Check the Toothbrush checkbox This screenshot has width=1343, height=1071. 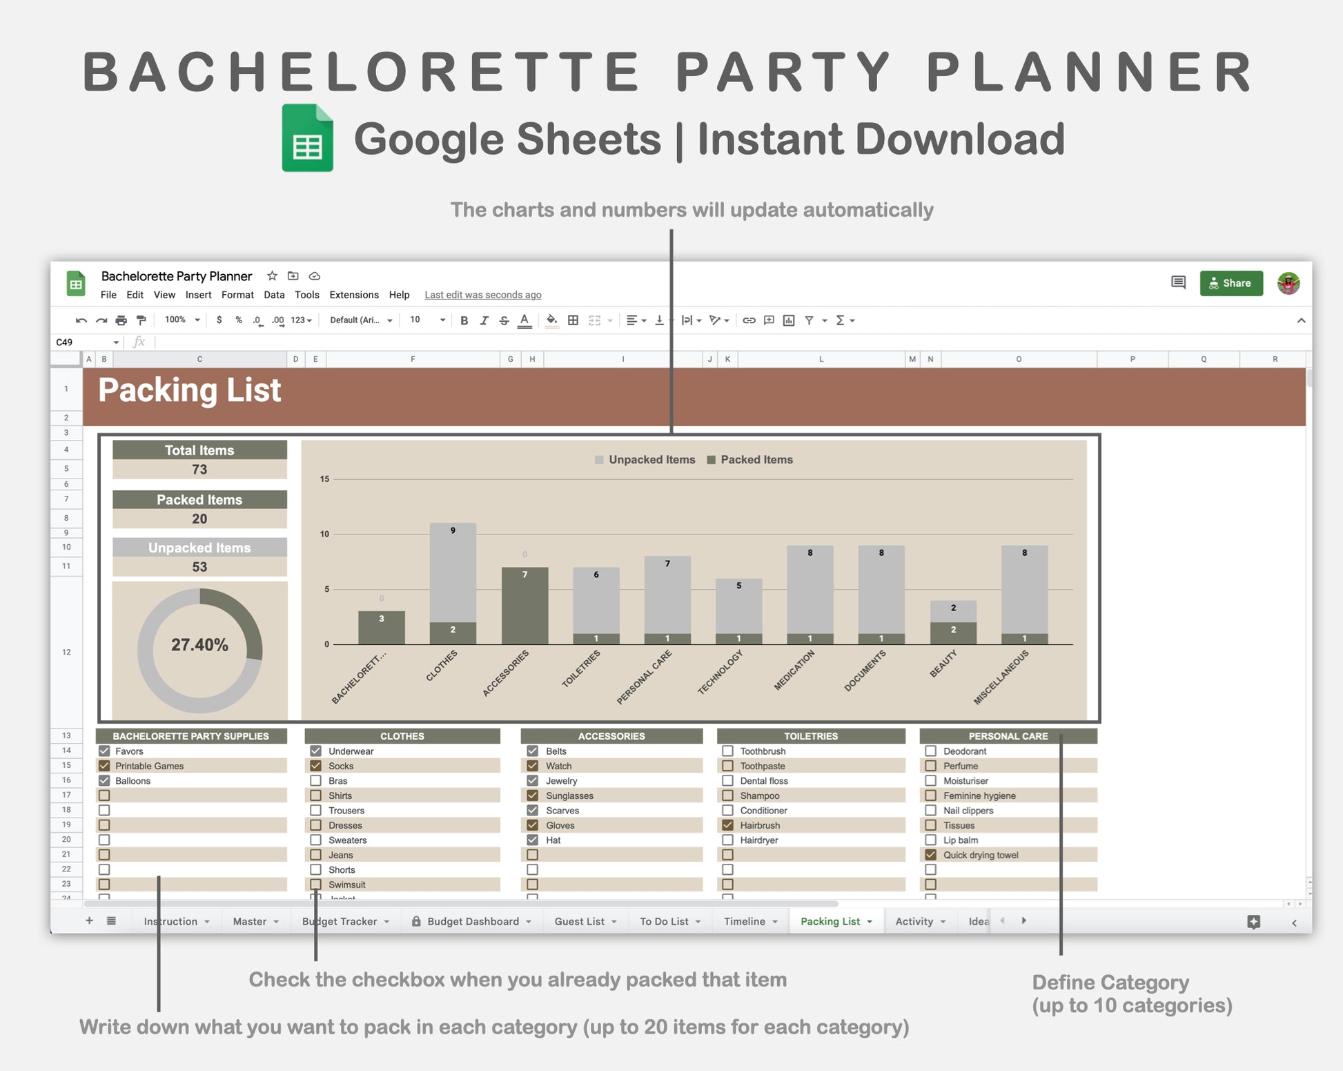tap(727, 751)
